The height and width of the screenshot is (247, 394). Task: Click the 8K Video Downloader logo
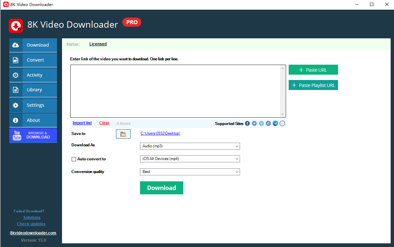(x=16, y=26)
